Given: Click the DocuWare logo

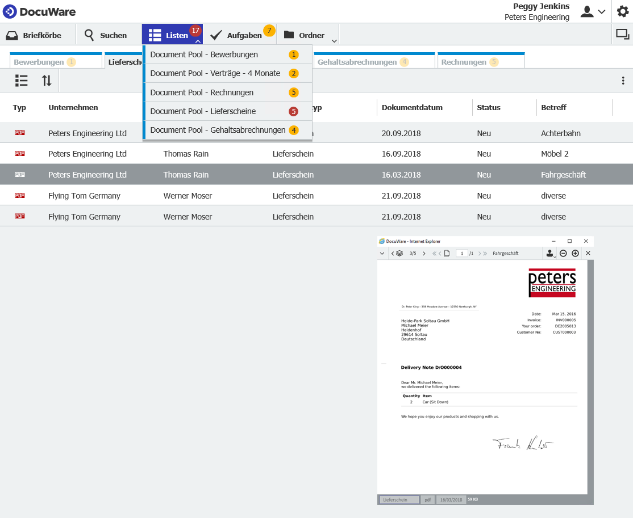Looking at the screenshot, I should 39,11.
